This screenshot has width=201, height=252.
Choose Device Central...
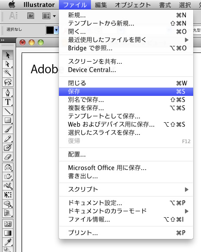(126, 70)
